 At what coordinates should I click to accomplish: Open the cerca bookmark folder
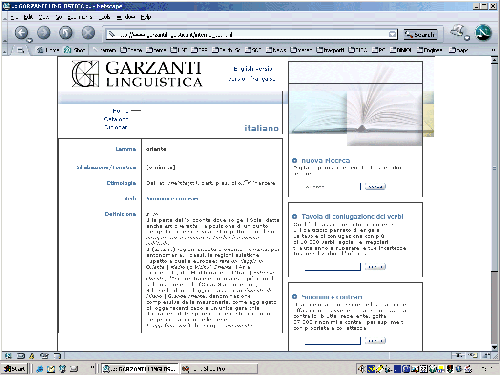(156, 50)
